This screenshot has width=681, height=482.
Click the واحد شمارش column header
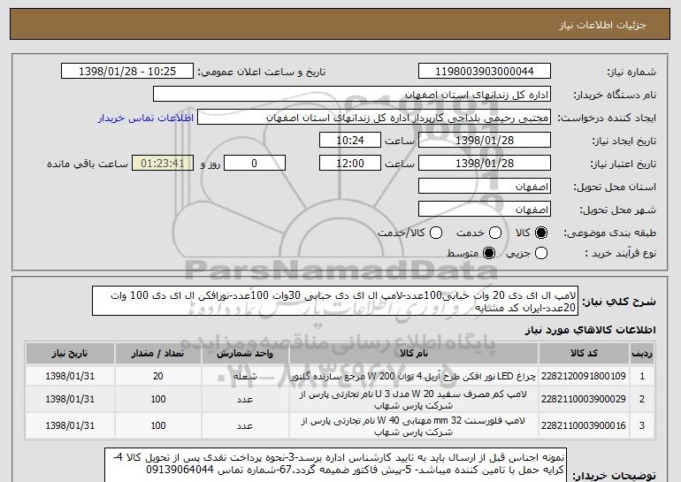[245, 354]
